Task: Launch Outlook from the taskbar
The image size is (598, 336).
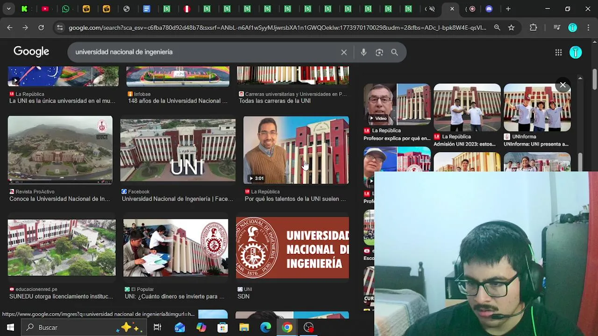Action: (179, 328)
